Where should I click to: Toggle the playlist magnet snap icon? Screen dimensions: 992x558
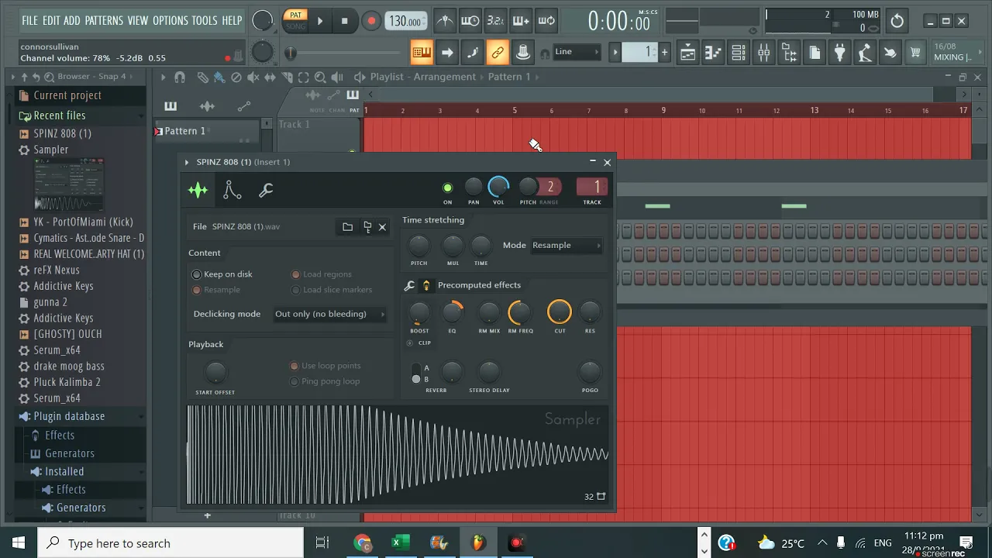coord(180,77)
